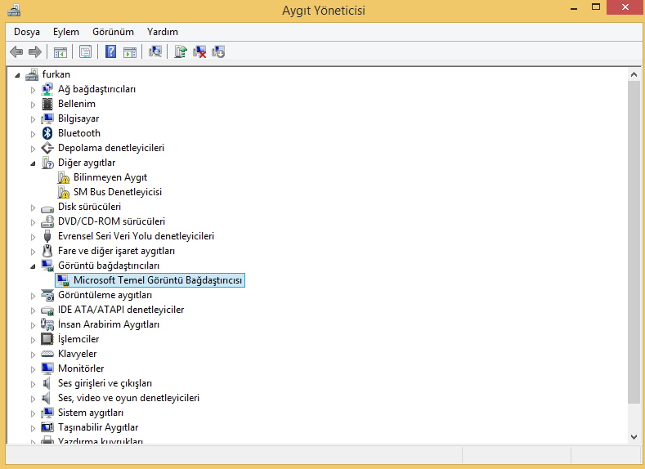Click the mouse icon beside Fare

coord(47,251)
